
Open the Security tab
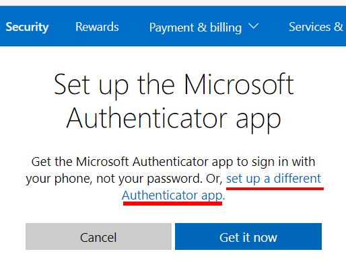coord(27,27)
